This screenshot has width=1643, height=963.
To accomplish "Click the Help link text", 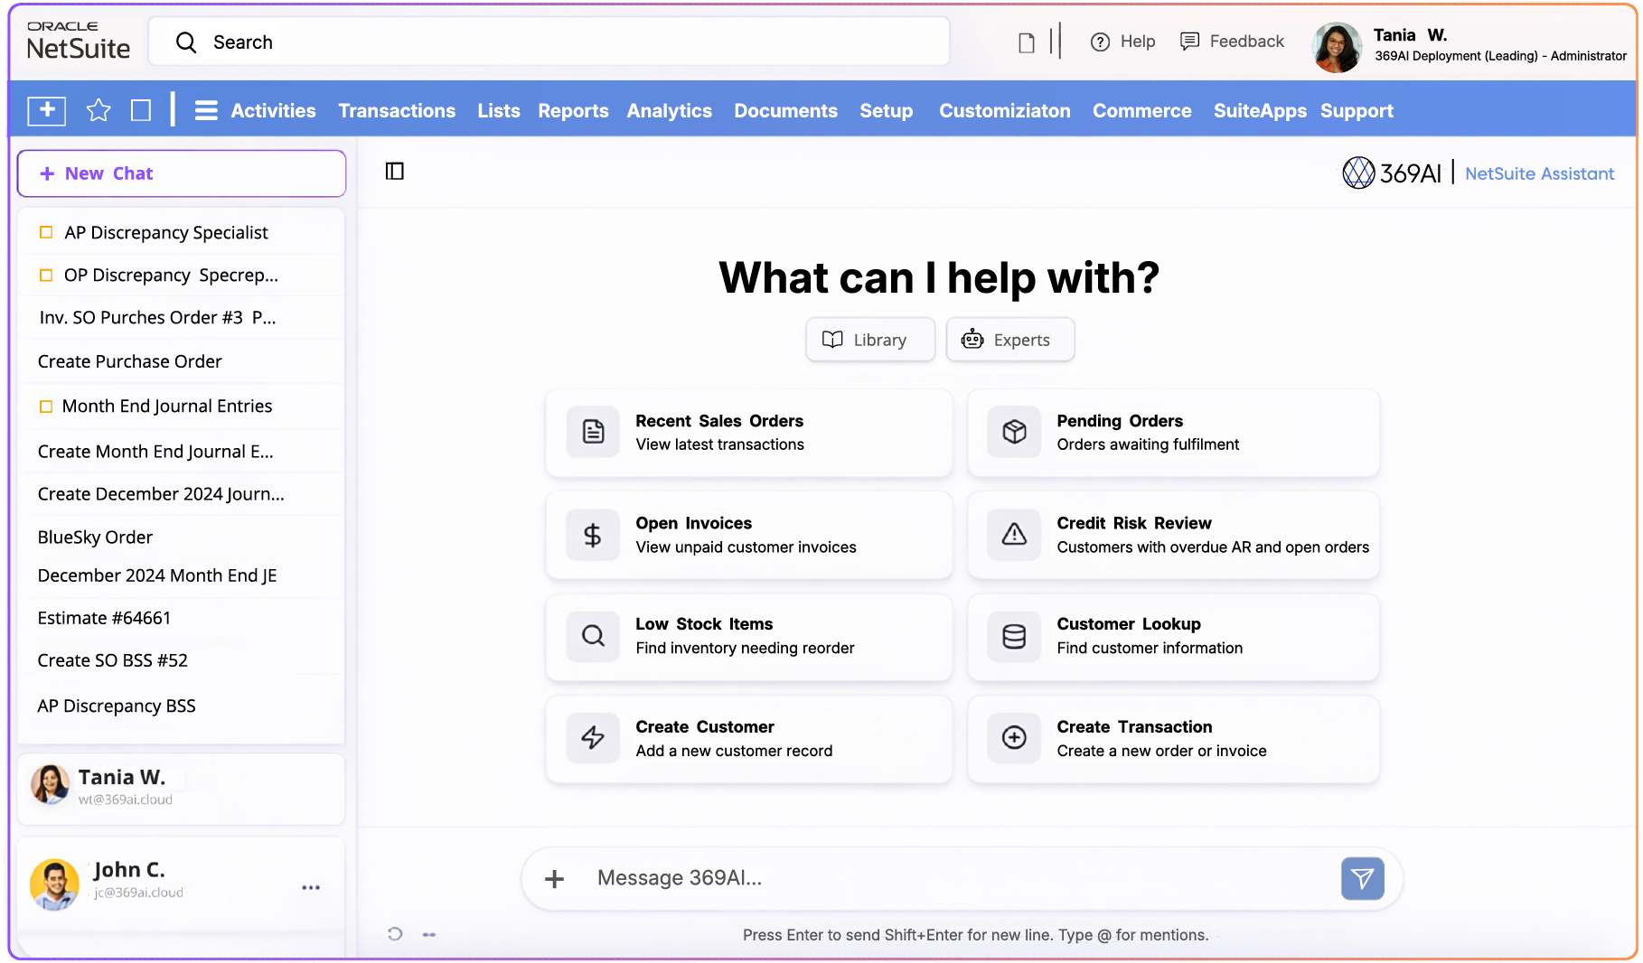I will point(1138,42).
